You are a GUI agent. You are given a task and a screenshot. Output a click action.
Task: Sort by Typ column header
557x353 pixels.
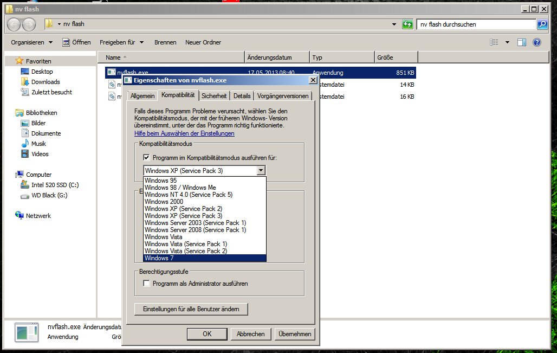342,57
